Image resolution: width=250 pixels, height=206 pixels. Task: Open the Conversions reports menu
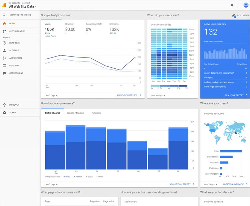point(20,73)
